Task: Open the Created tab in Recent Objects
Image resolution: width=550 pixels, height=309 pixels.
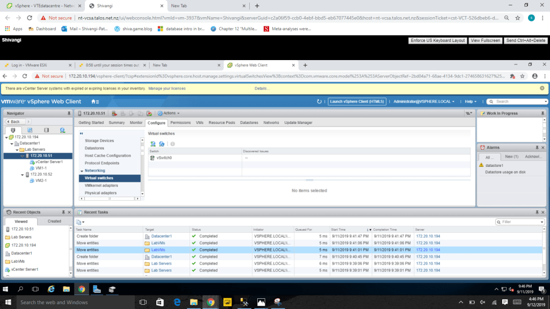Action: 54,221
